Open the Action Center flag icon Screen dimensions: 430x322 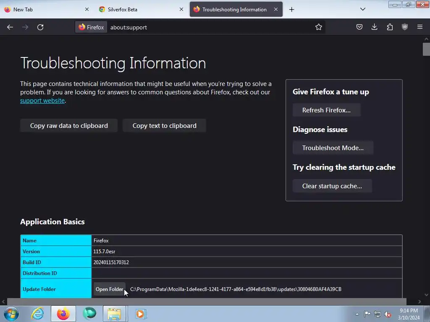tap(367, 314)
